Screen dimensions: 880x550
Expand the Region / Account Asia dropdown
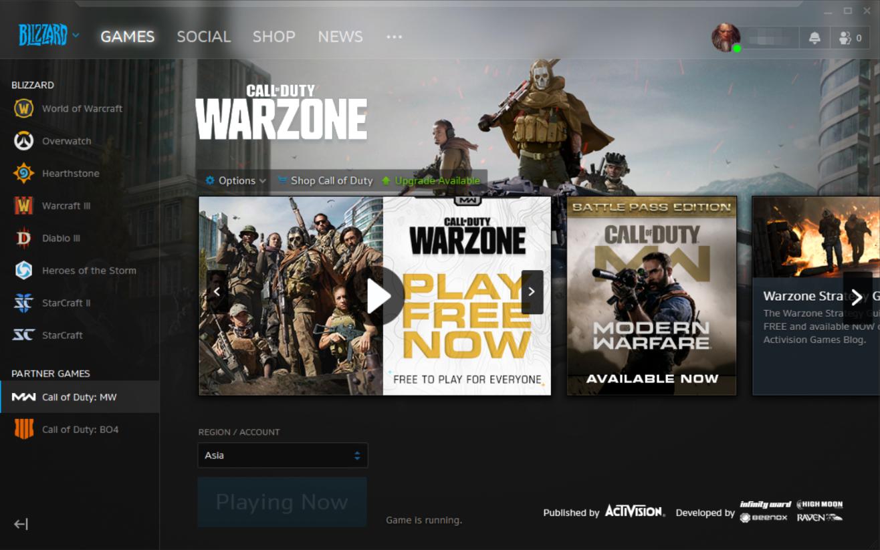(x=283, y=456)
